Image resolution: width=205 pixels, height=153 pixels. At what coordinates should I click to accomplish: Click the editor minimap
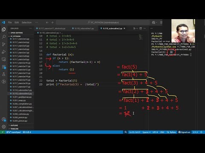tap(141, 37)
